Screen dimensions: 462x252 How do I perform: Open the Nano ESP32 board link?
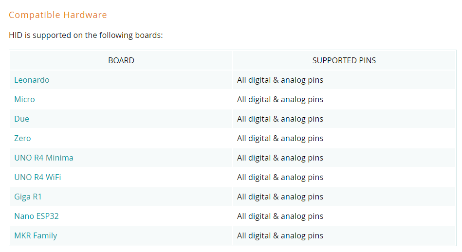37,216
